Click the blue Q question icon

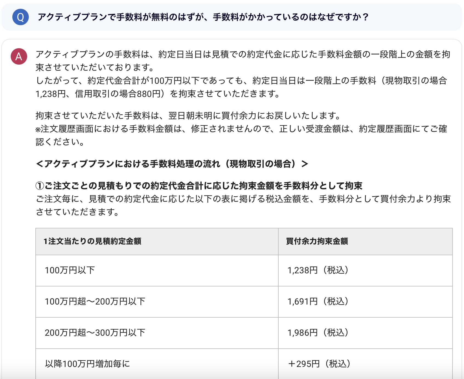[21, 17]
